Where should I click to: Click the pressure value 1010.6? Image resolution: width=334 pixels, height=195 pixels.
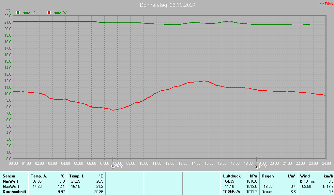[x=252, y=181]
